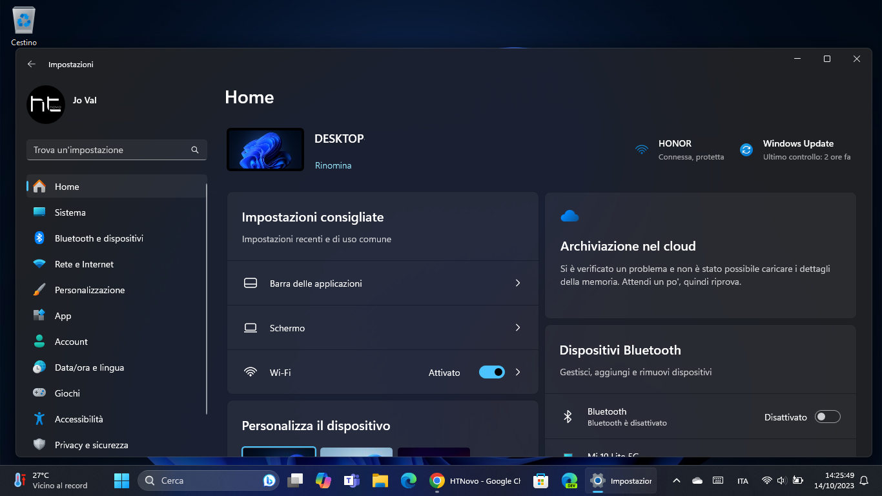Image resolution: width=882 pixels, height=496 pixels.
Task: Select Giochi in the sidebar
Action: coord(116,393)
